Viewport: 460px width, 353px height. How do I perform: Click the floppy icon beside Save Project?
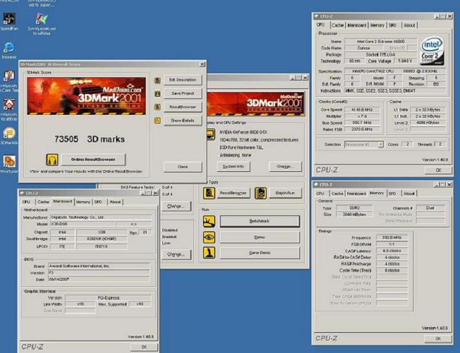pos(158,93)
